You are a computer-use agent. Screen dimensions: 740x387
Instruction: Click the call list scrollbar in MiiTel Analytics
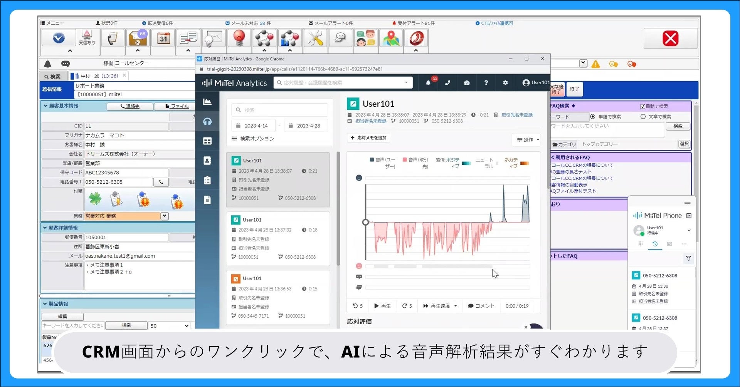click(338, 208)
